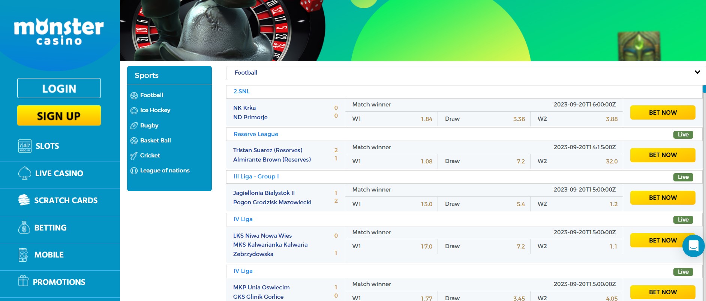Click Live badge on III Liga row
Viewport: 706px width, 301px height.
tap(683, 177)
